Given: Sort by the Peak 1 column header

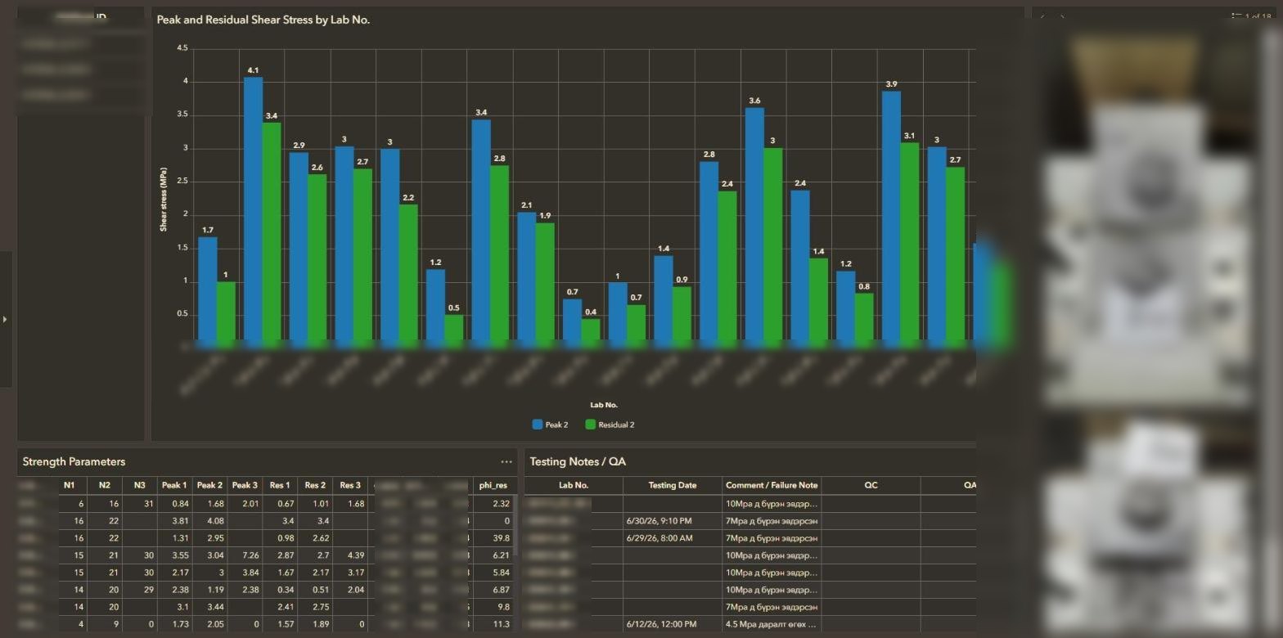Looking at the screenshot, I should 174,485.
